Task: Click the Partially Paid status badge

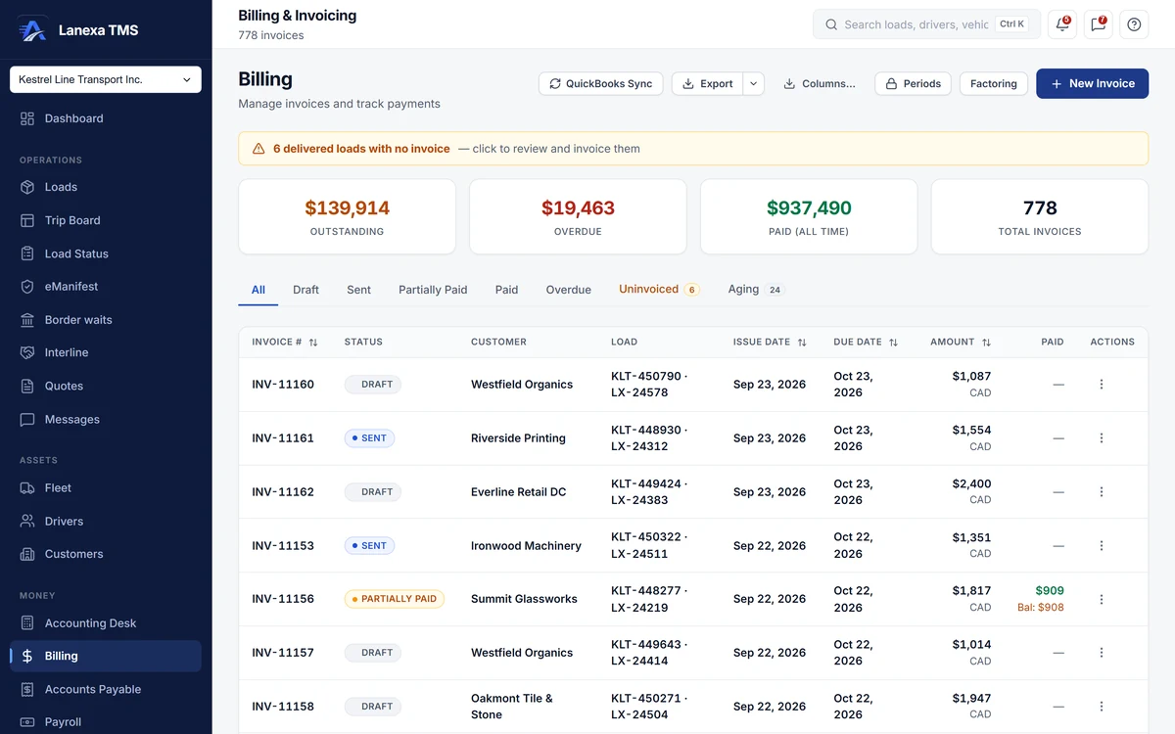Action: [395, 599]
